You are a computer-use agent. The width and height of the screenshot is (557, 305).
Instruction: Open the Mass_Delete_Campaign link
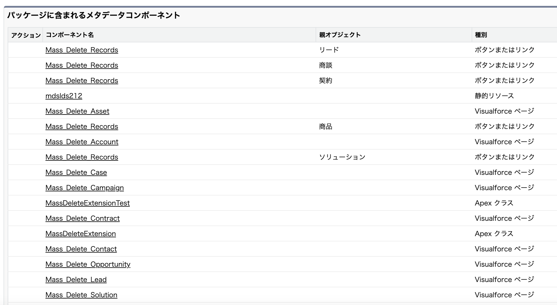point(85,188)
